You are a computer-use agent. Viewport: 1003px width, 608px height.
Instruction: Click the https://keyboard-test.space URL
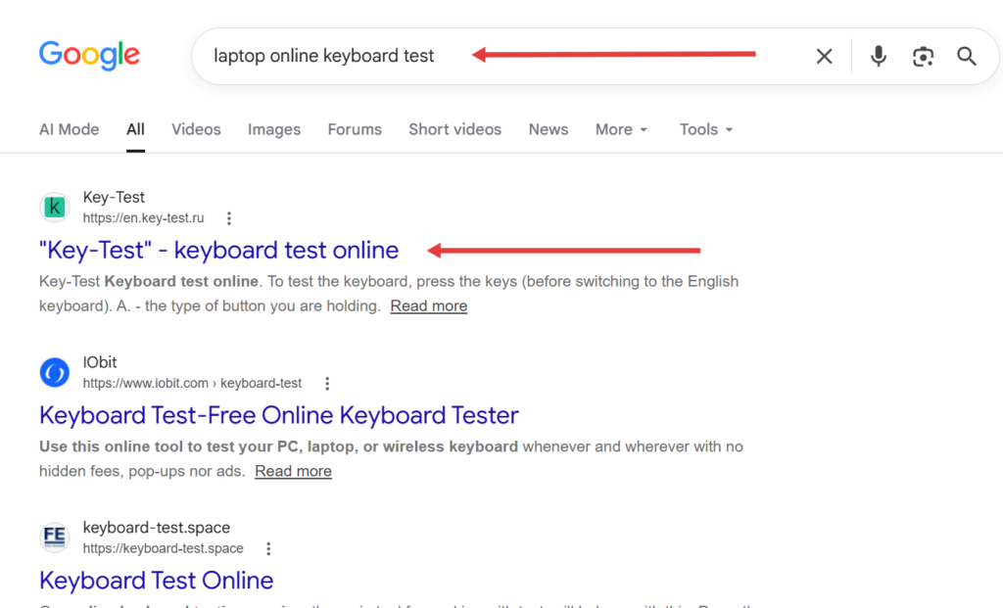click(164, 548)
